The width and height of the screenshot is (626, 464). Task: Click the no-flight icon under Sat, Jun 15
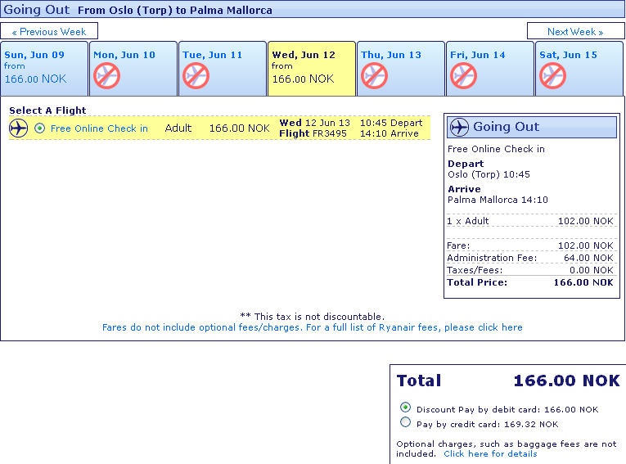coord(553,76)
